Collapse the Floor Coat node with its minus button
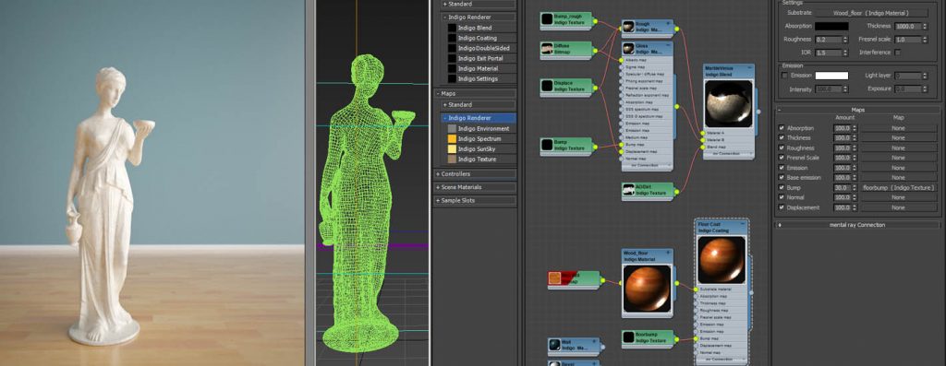This screenshot has width=946, height=366. coord(742,224)
